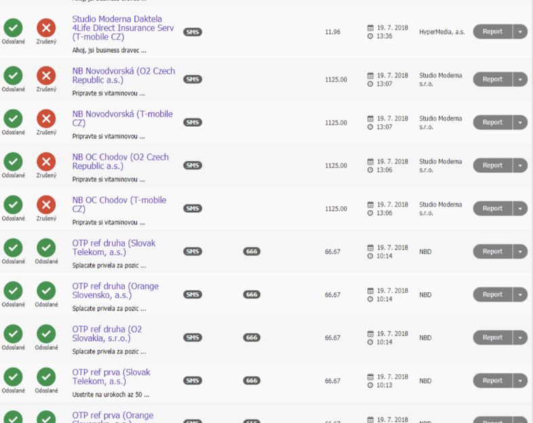
Task: Open Studio Moderna Daktela 4Life Direct campaign link
Action: 123,28
